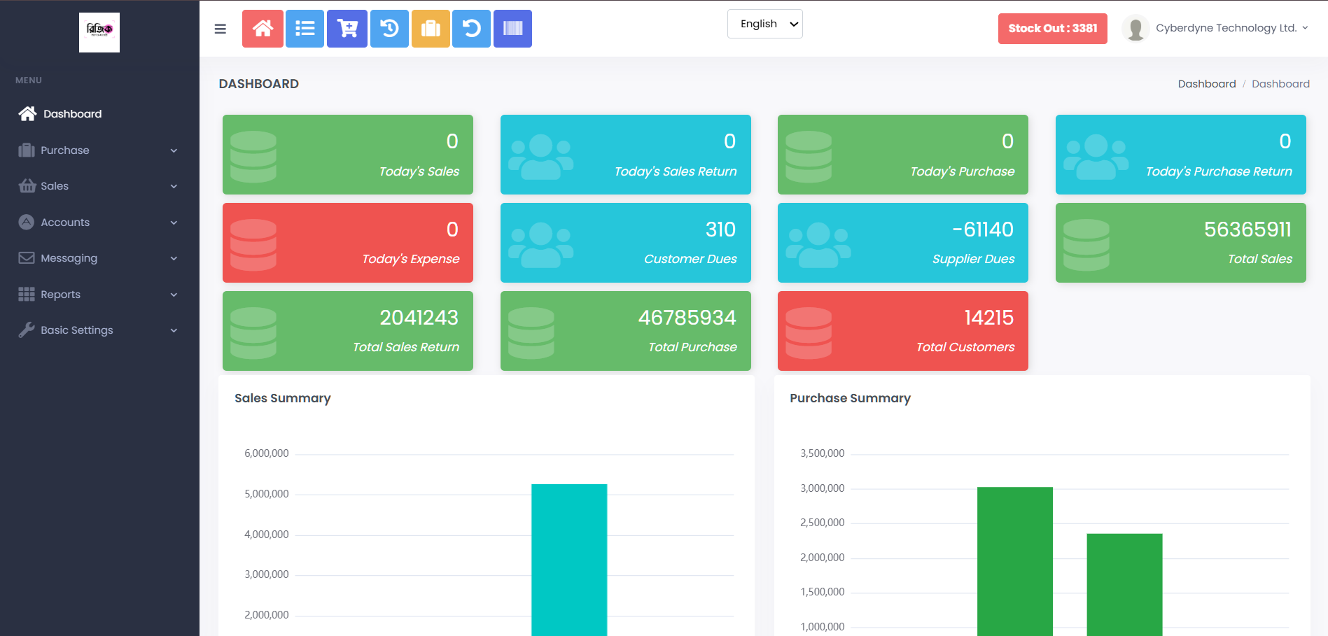Click the last Dashboard breadcrumb item
This screenshot has width=1328, height=636.
click(1280, 84)
